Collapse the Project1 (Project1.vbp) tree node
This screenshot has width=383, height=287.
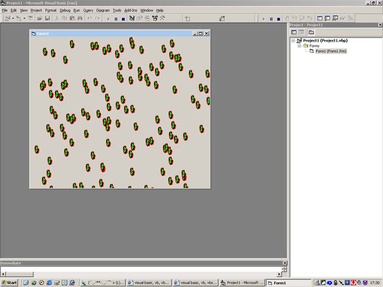coord(293,40)
